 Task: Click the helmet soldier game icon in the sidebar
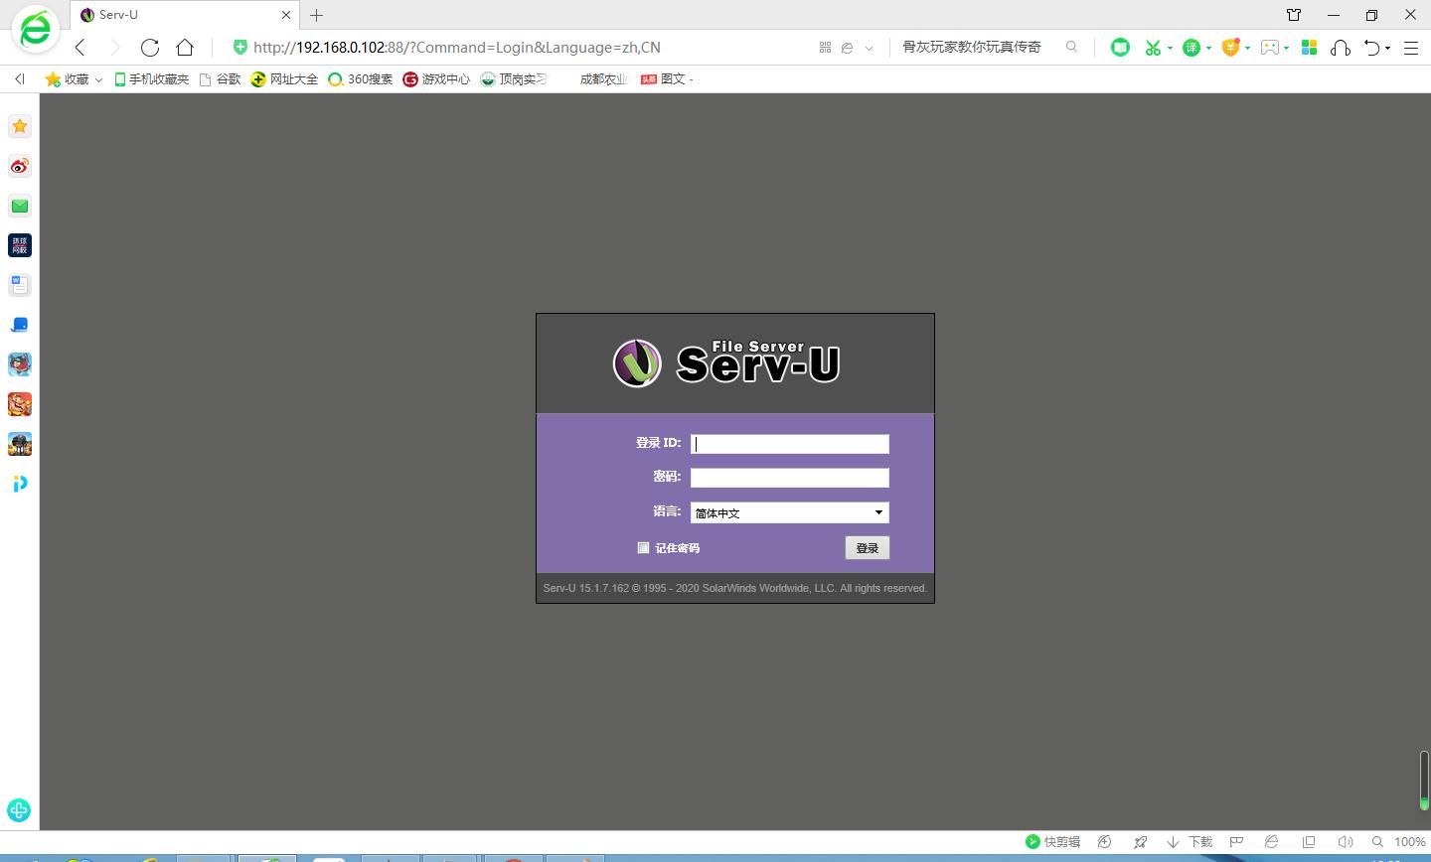click(x=20, y=444)
